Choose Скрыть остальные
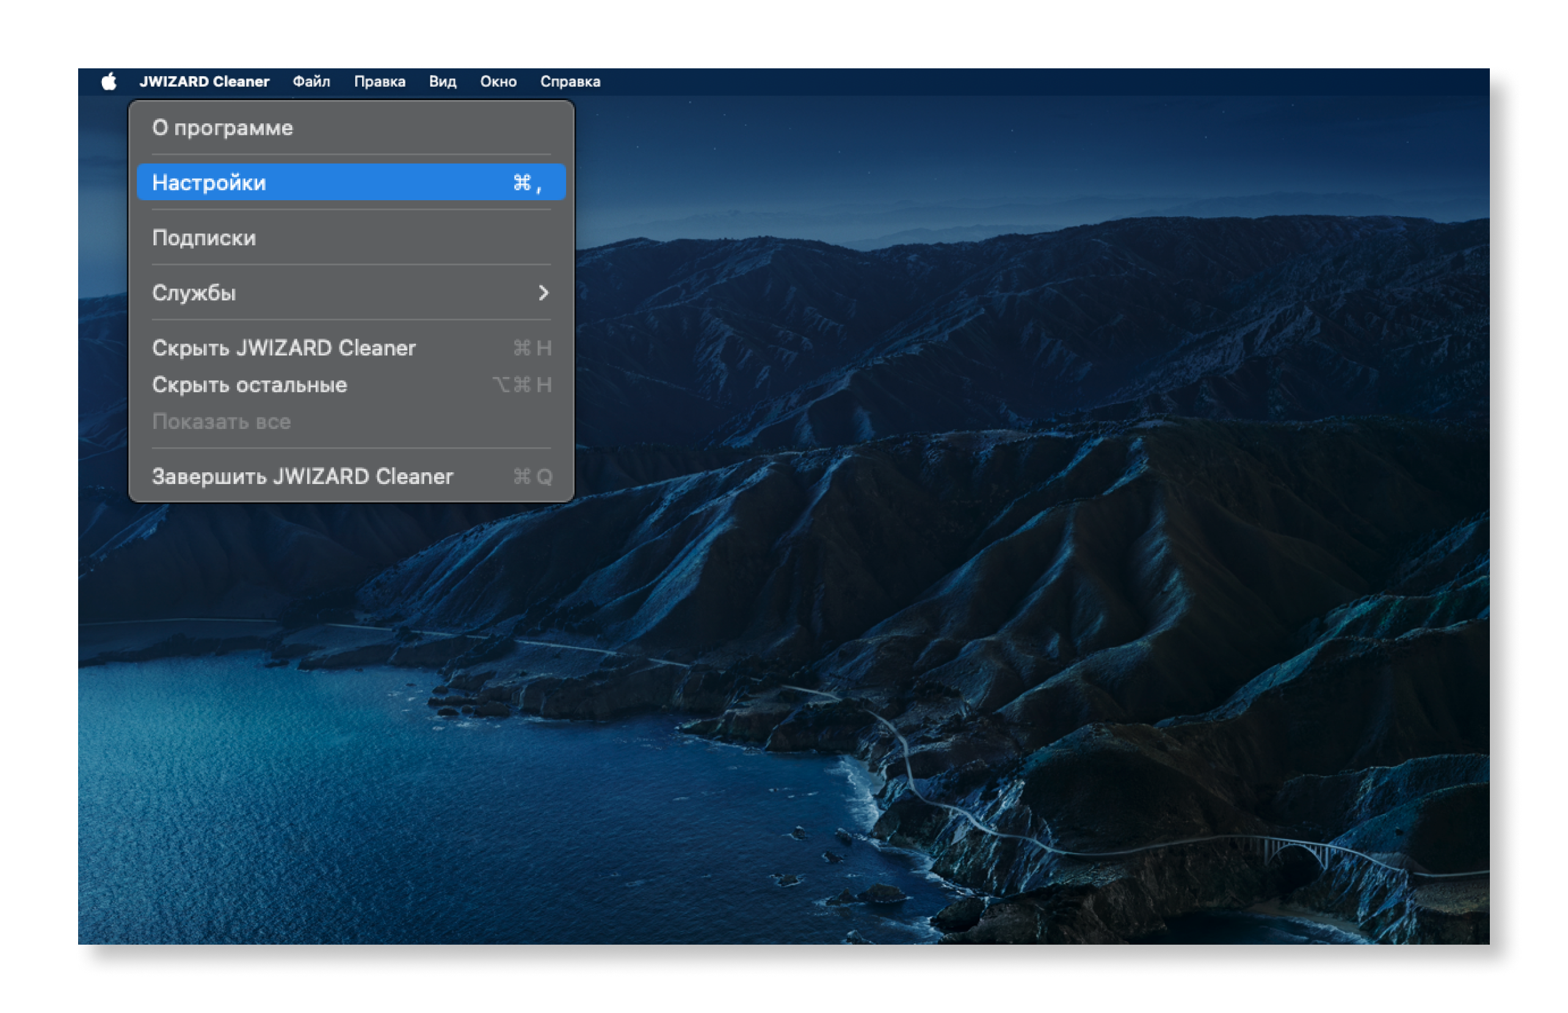This screenshot has width=1568, height=1013. click(x=350, y=384)
